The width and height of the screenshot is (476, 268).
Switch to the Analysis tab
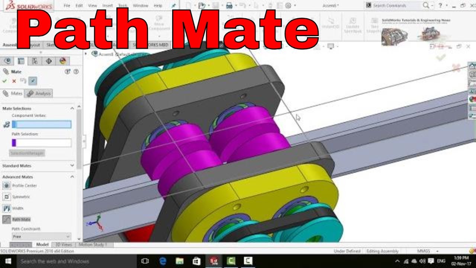point(39,93)
